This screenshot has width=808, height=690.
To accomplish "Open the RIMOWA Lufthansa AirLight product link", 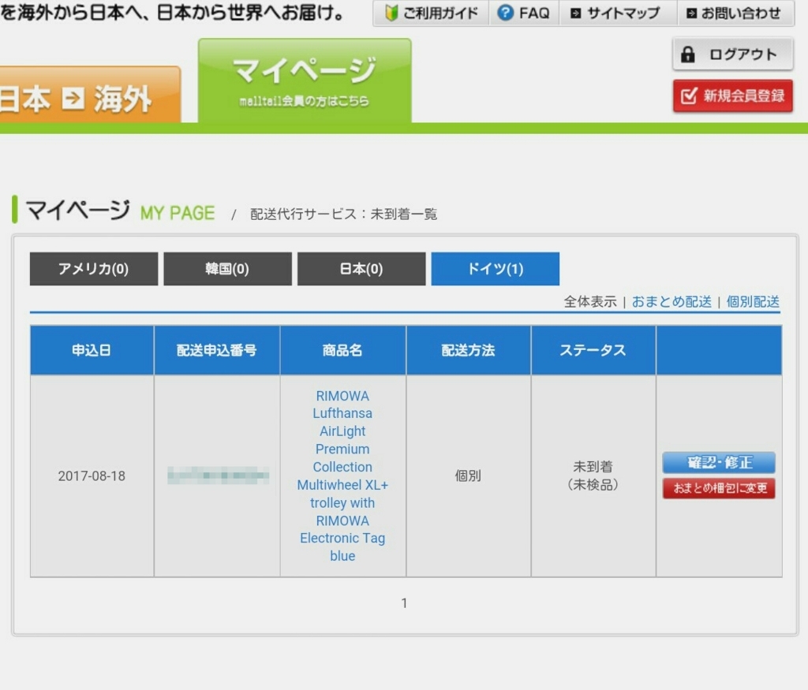I will click(x=342, y=476).
